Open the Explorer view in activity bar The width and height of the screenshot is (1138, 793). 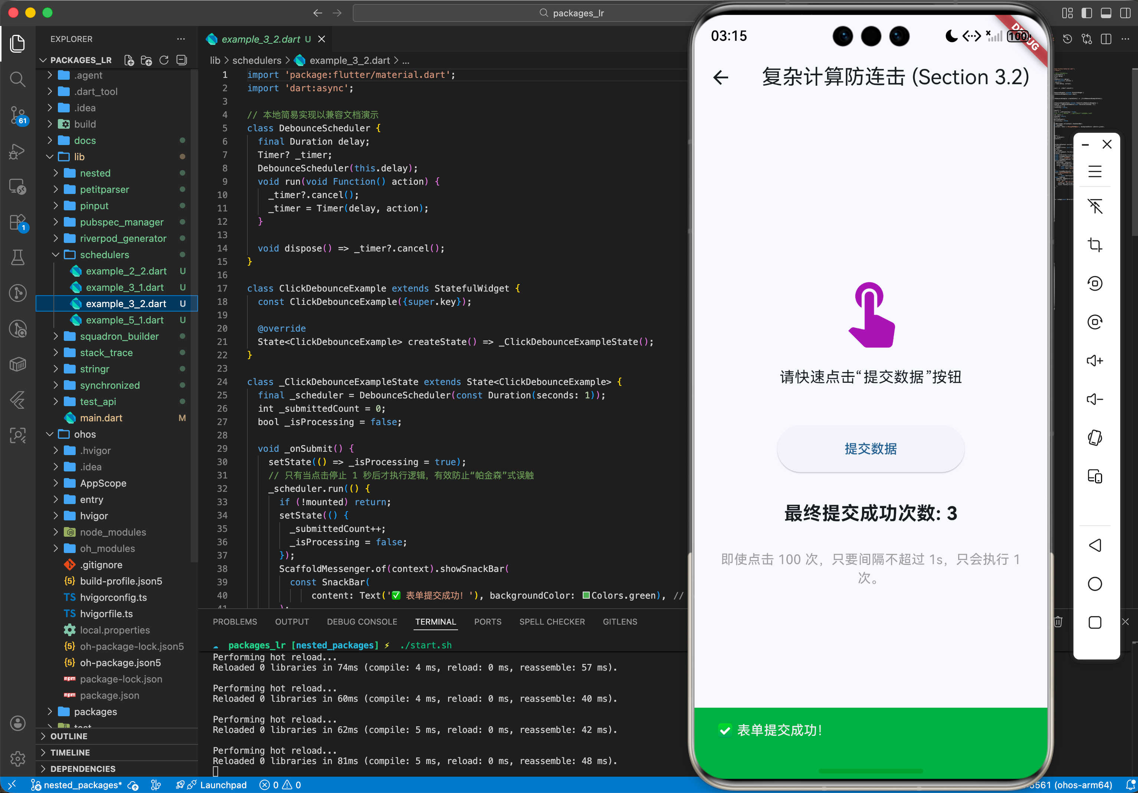pyautogui.click(x=17, y=44)
